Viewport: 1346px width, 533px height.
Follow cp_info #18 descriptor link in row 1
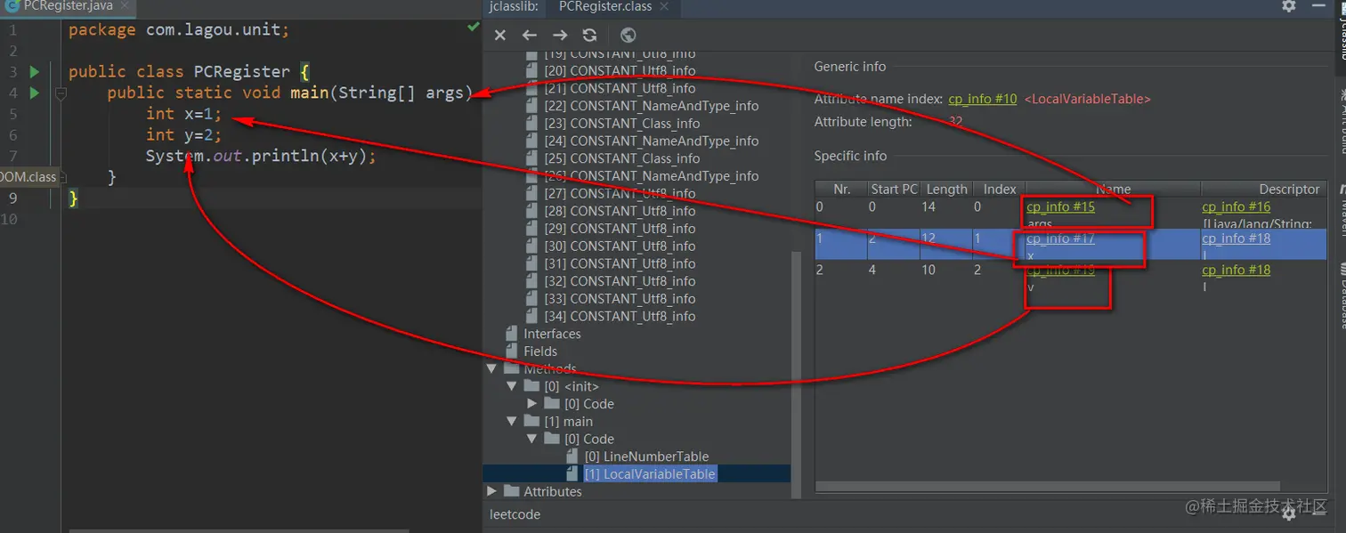point(1236,238)
